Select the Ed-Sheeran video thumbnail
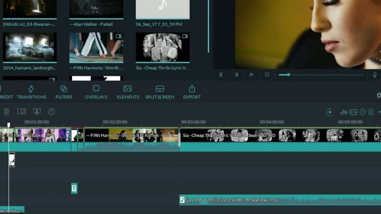Screen dimensions: 381x214 coord(30,9)
